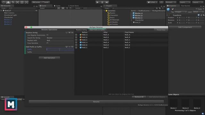
Task: Click the Rename button
Action: click(96, 102)
